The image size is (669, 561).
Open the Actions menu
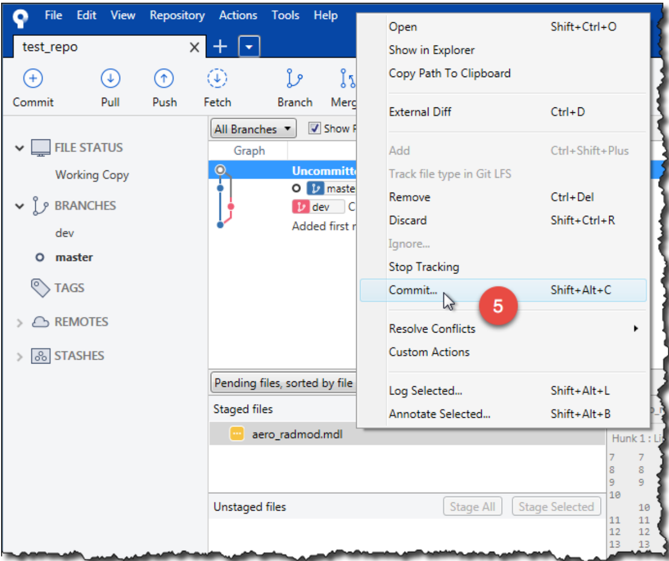click(239, 15)
